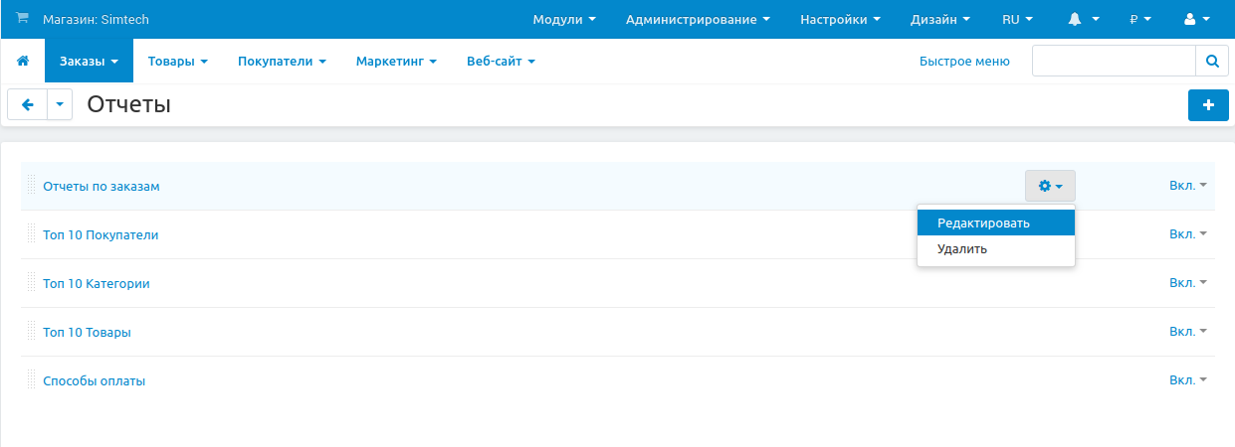Click the blue plus button to add report
Viewport: 1235px width, 447px height.
point(1208,105)
